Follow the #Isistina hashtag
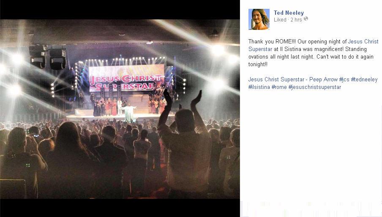382x217 pixels. pyautogui.click(x=259, y=87)
